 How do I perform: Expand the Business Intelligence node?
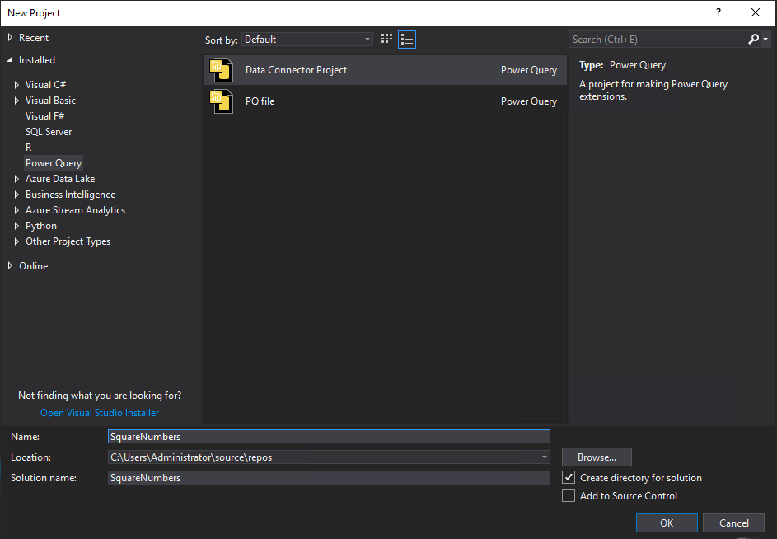pos(16,195)
